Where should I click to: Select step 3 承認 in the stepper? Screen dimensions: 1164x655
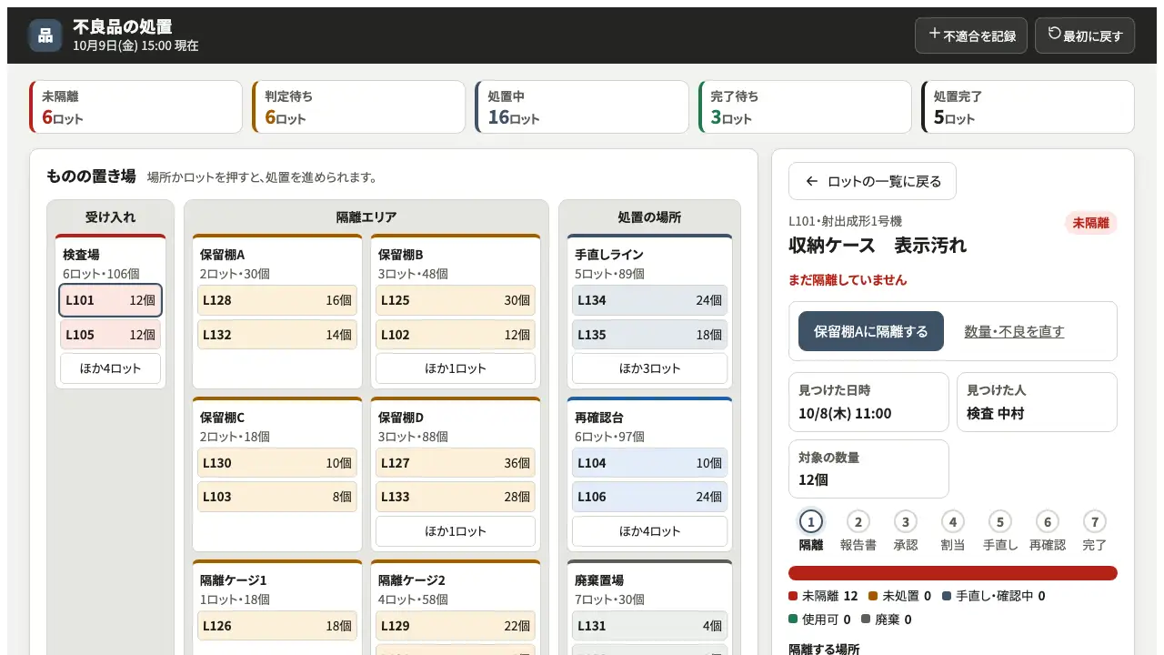906,531
